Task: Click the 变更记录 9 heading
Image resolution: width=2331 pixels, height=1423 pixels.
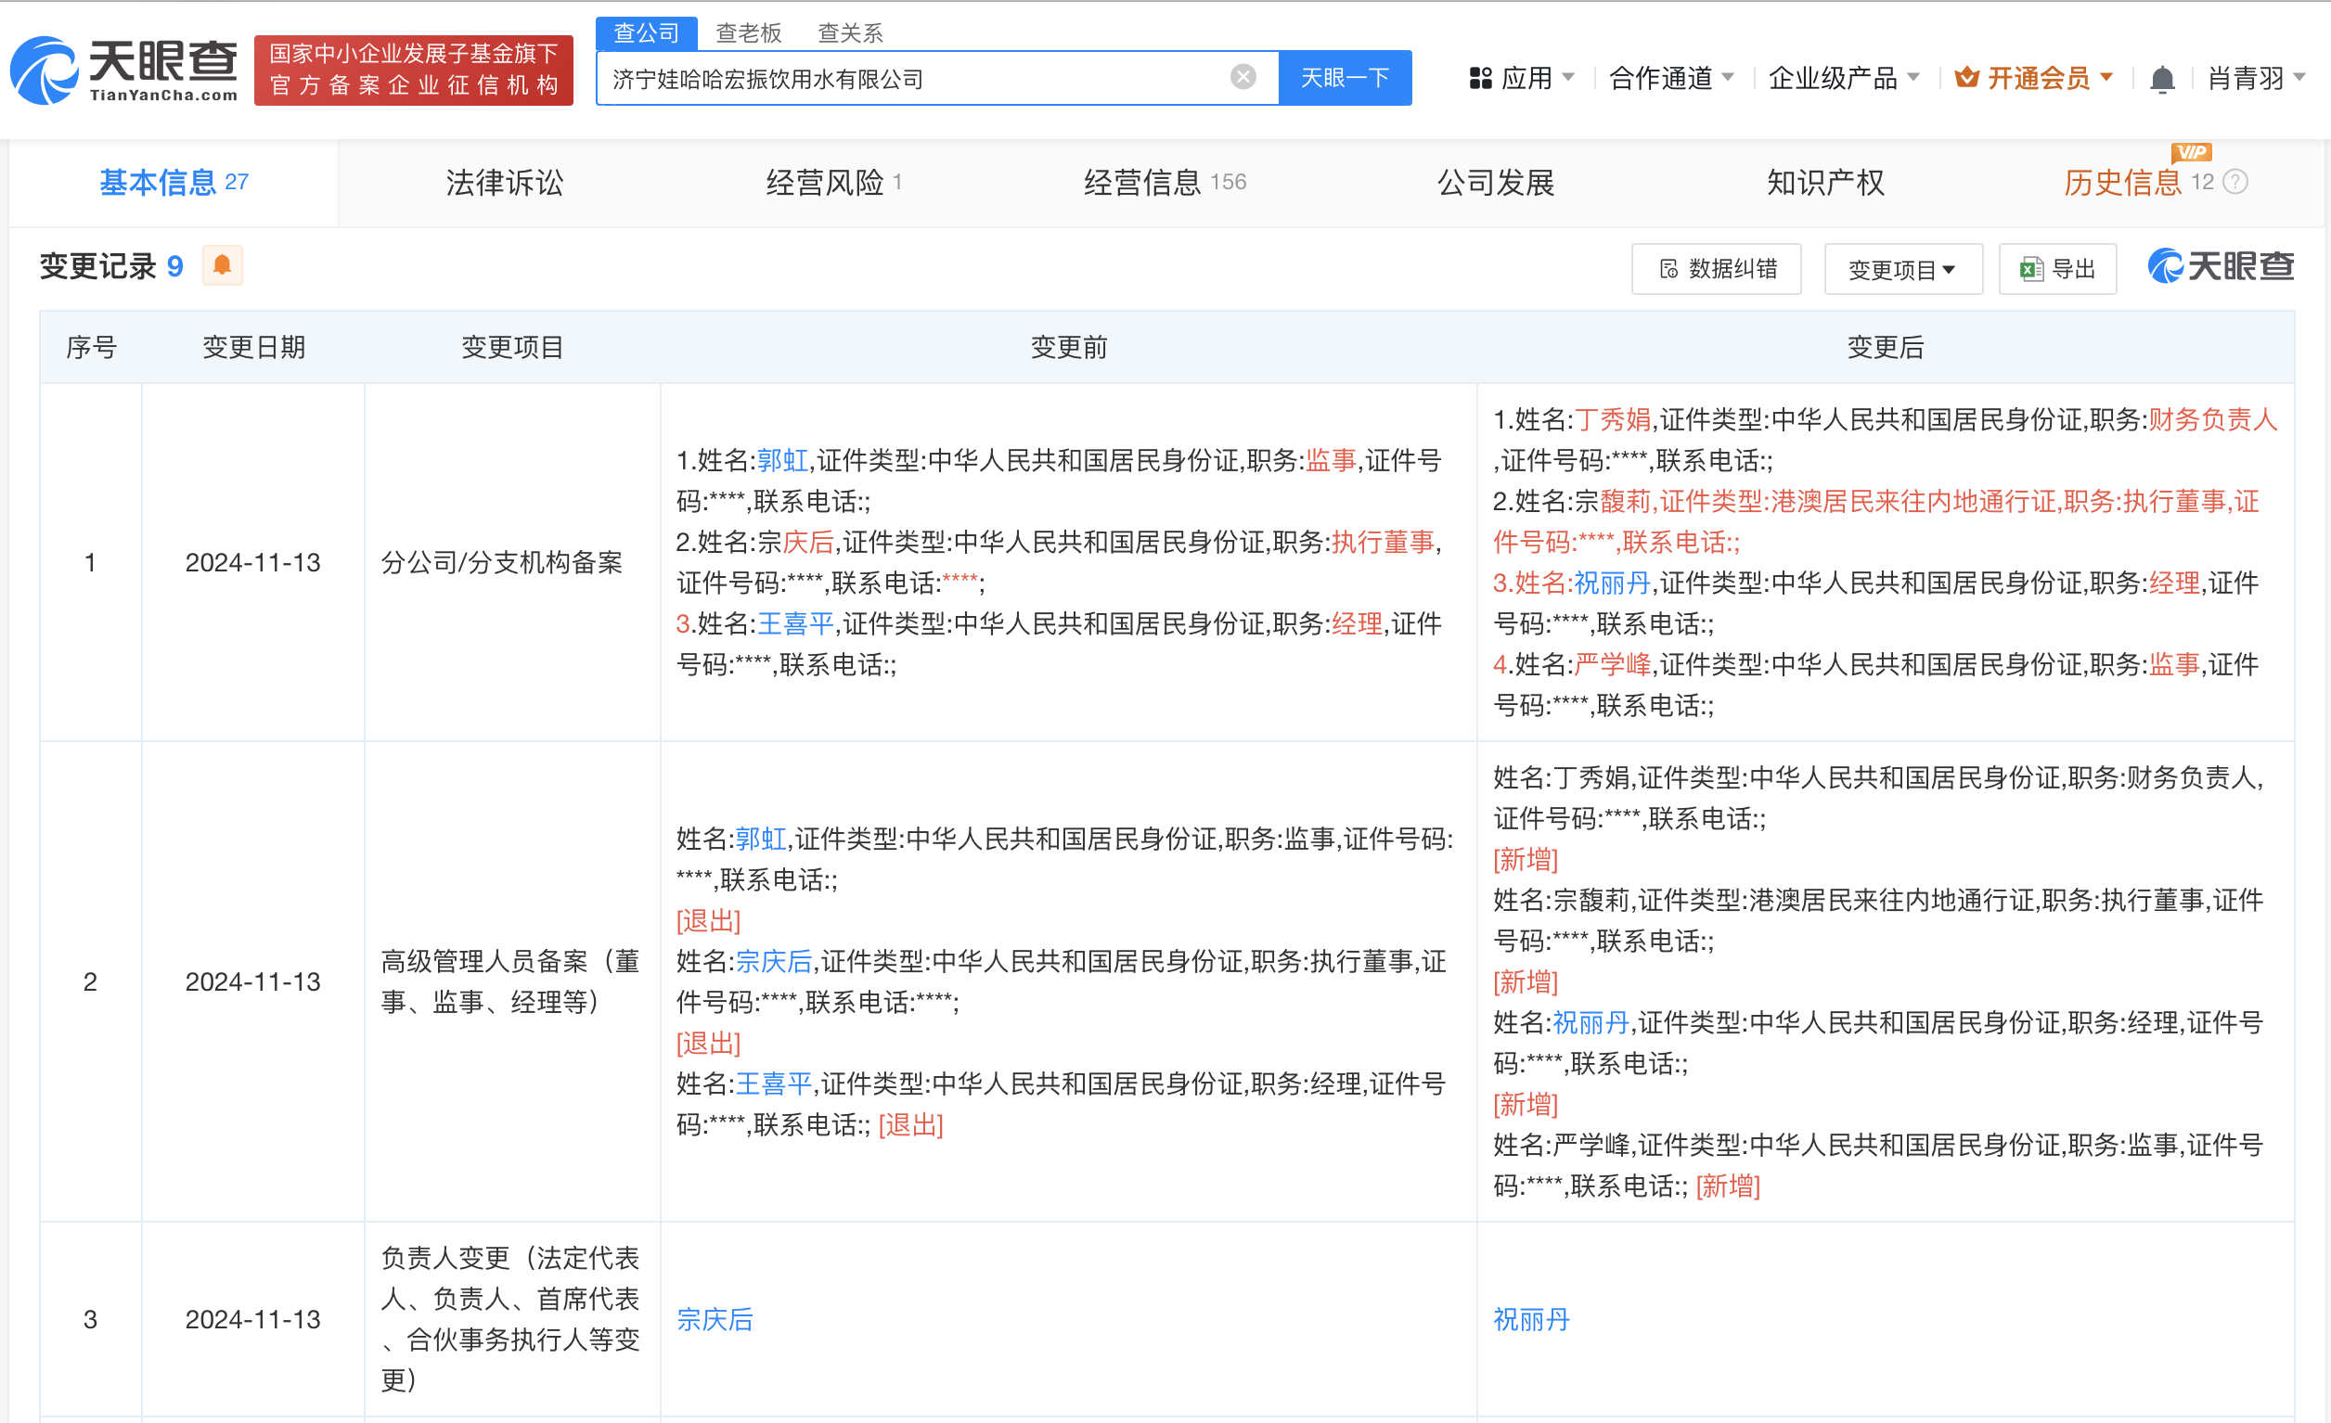Action: (x=111, y=265)
